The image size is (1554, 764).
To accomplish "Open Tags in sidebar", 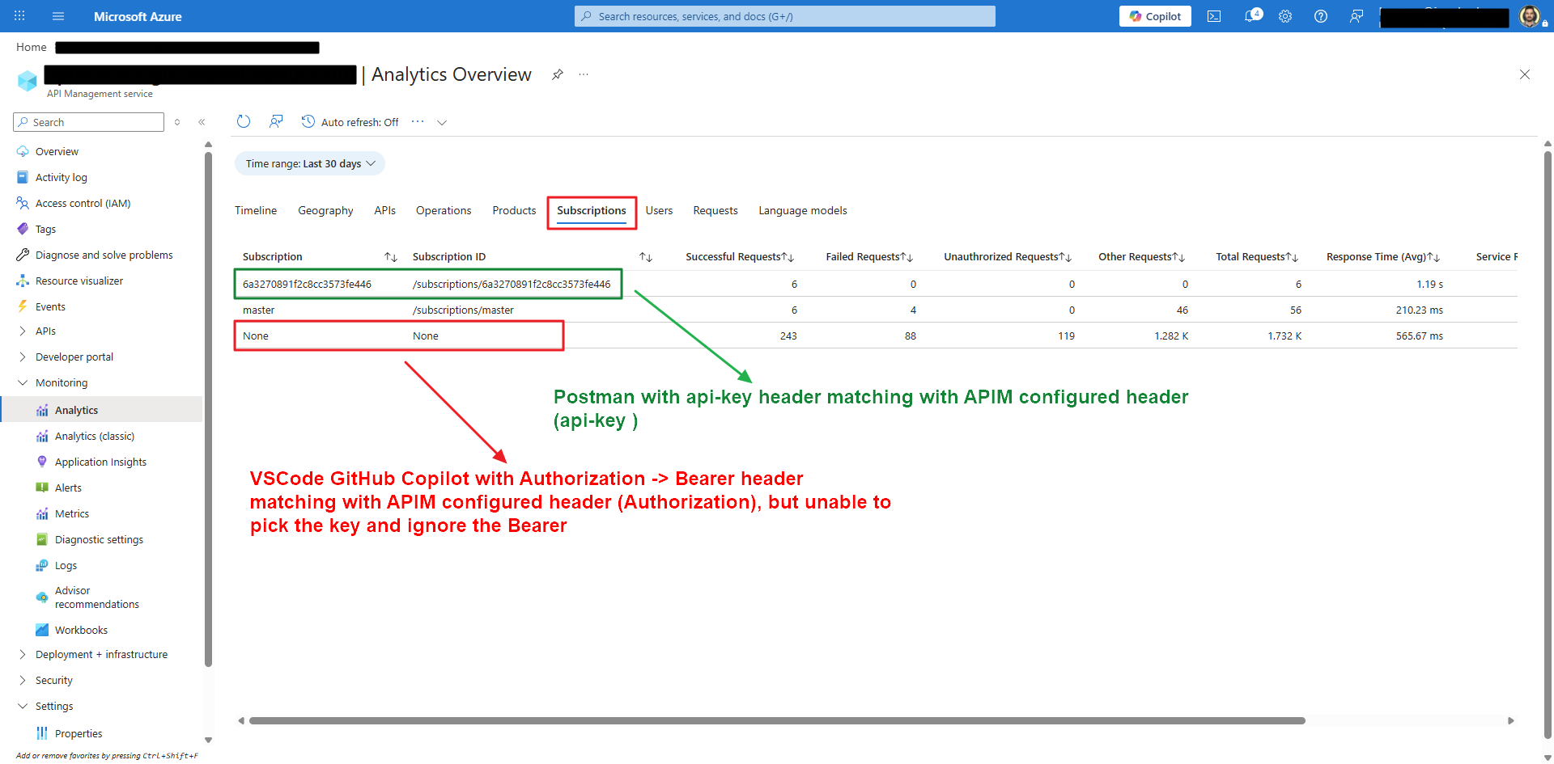I will click(x=45, y=229).
